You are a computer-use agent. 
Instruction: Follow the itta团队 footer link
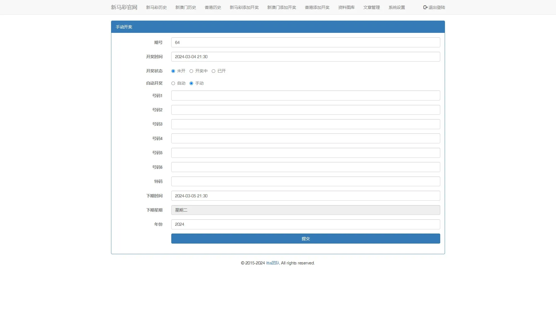pyautogui.click(x=273, y=263)
